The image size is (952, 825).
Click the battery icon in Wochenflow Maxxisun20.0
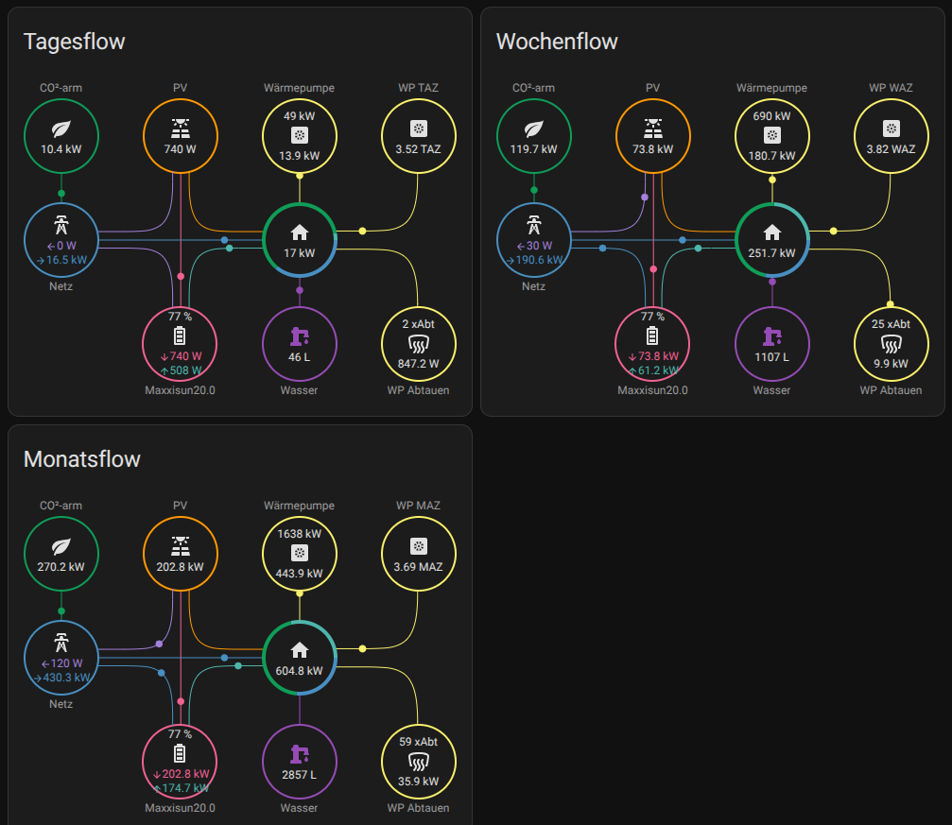(x=652, y=336)
